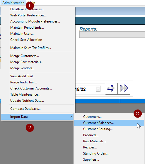Select Merge Raw Materials option
The height and width of the screenshot is (164, 145).
(x=38, y=62)
